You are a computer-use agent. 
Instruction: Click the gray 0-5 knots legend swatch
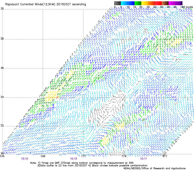click(117, 3)
